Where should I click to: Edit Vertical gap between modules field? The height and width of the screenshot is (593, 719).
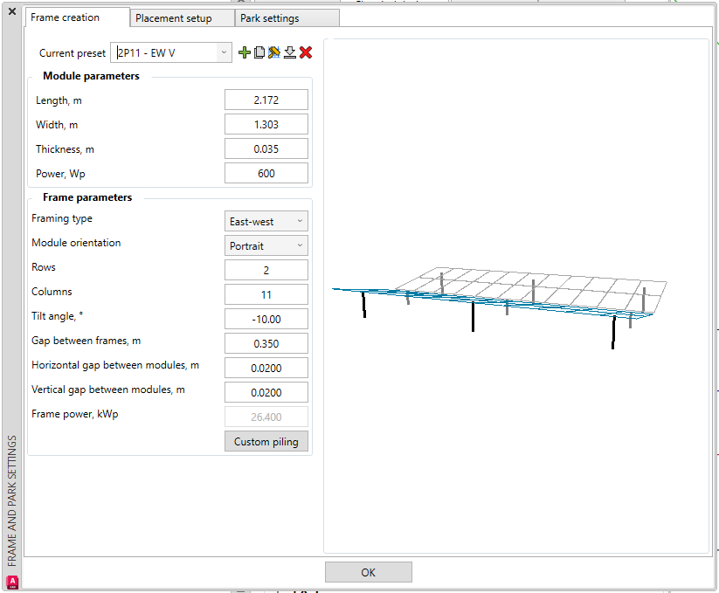[266, 392]
